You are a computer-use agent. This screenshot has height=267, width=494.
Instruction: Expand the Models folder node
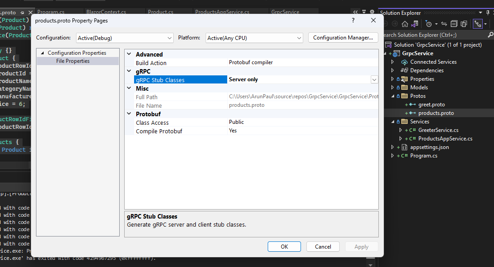tap(393, 88)
